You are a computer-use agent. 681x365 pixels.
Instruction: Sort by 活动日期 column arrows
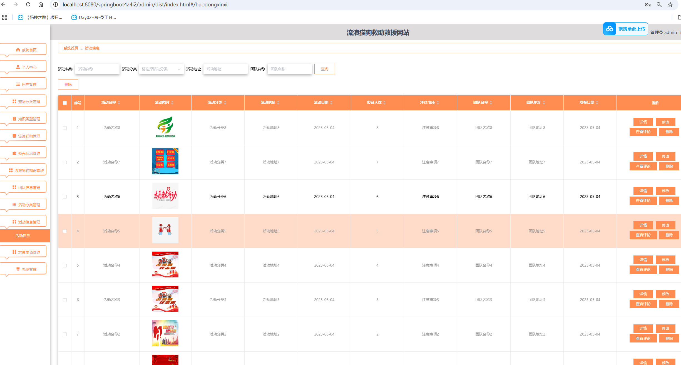pos(331,103)
